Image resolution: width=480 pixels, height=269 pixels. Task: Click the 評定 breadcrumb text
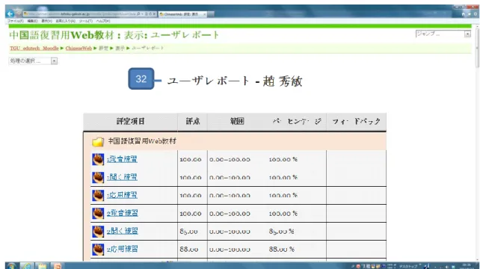point(103,49)
